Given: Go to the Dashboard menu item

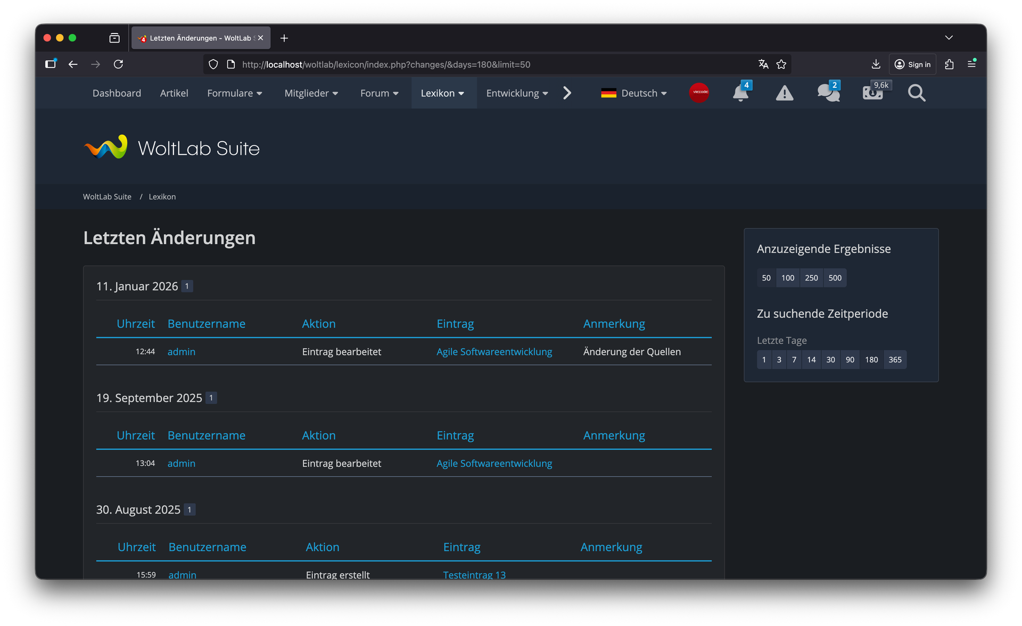Looking at the screenshot, I should (117, 93).
